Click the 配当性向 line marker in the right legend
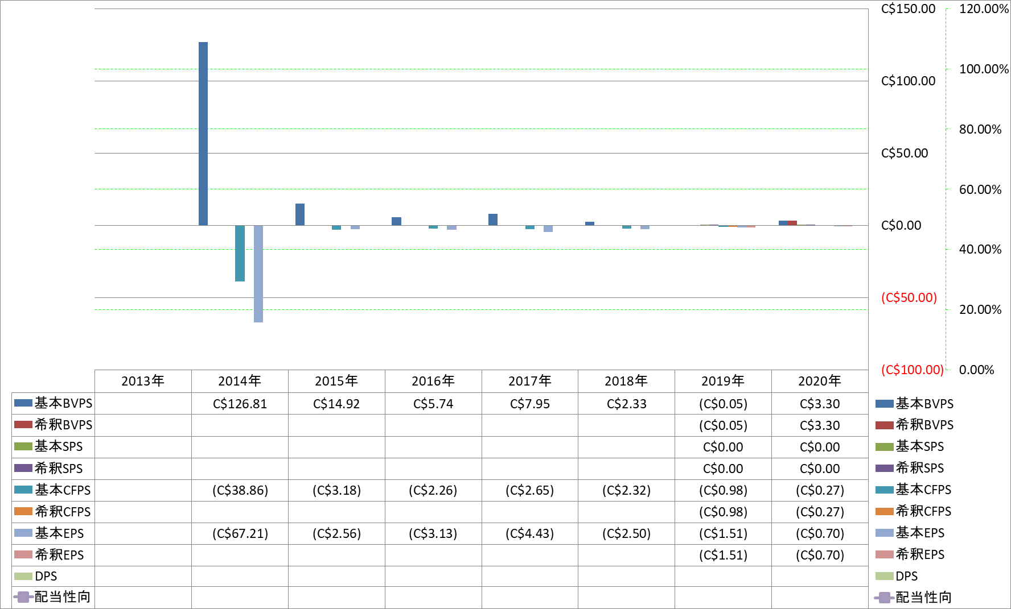Viewport: 1011px width, 609px height. coord(884,598)
